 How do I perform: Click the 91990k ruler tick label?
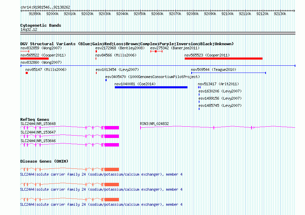pyautogui.click(x=35, y=14)
